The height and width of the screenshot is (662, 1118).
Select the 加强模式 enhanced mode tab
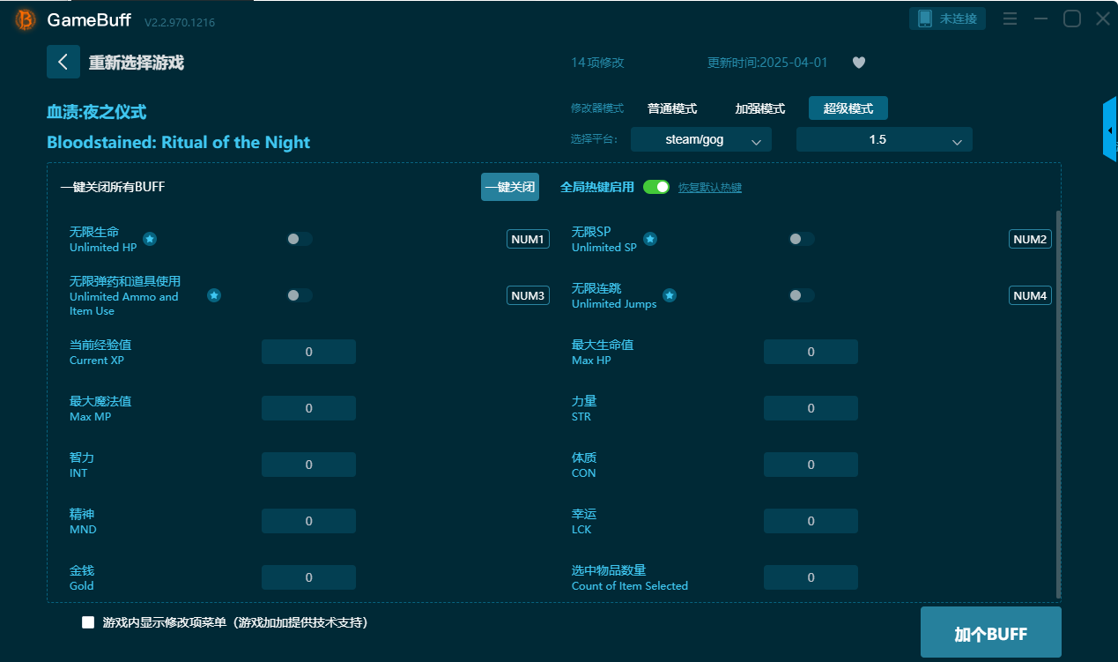pyautogui.click(x=759, y=108)
